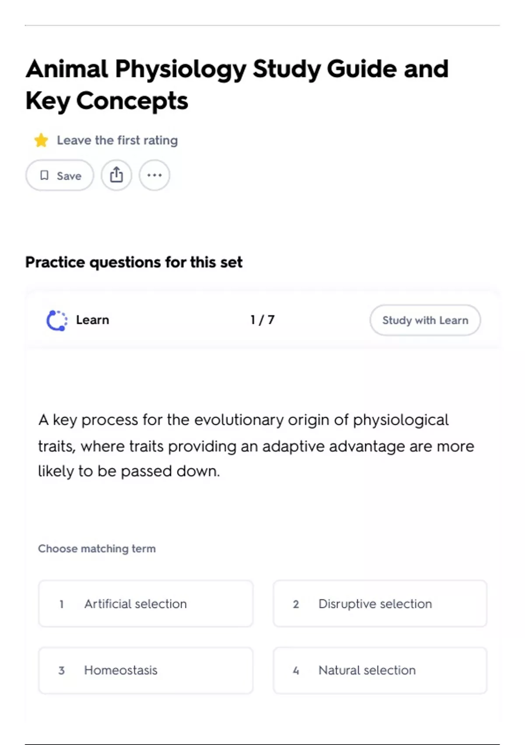525x745 pixels.
Task: Click the 1 / 7 question counter
Action: click(262, 320)
